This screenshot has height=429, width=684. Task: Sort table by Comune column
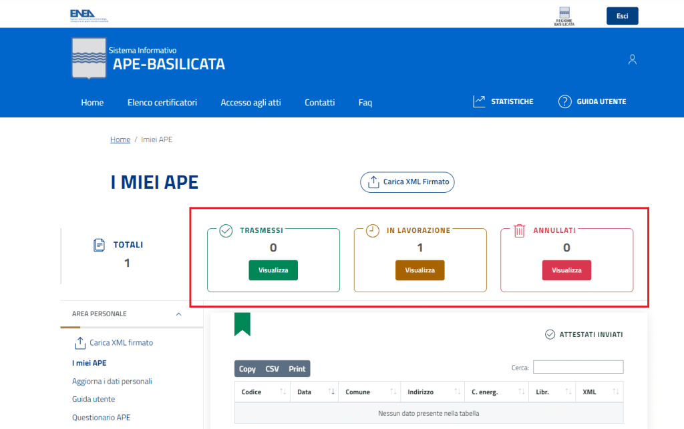[369, 392]
